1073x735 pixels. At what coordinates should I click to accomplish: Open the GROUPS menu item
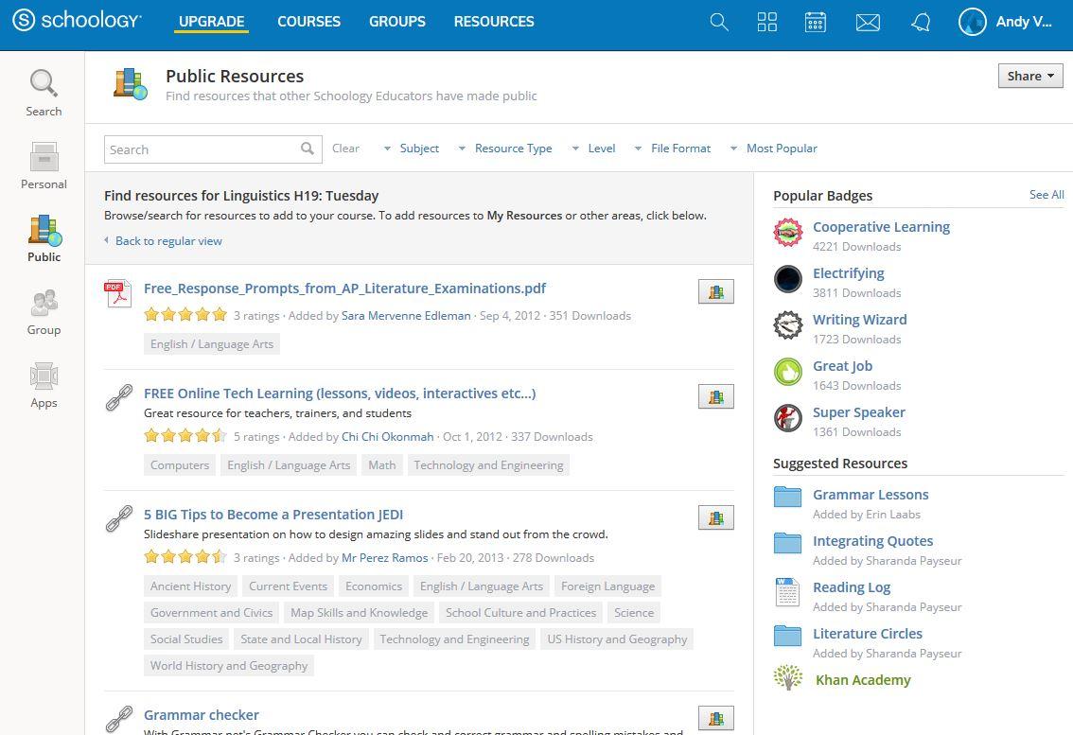tap(396, 21)
